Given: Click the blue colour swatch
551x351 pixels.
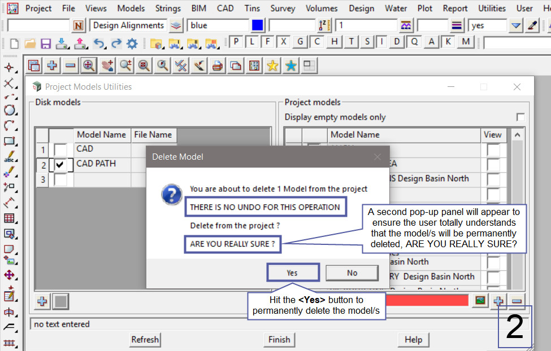Looking at the screenshot, I should point(257,25).
